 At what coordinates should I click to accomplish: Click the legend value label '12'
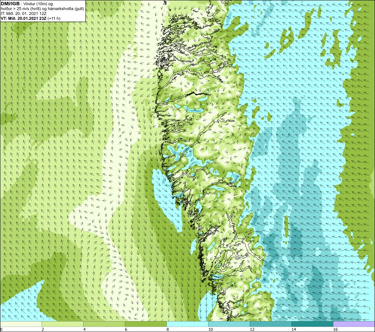coord(252,330)
